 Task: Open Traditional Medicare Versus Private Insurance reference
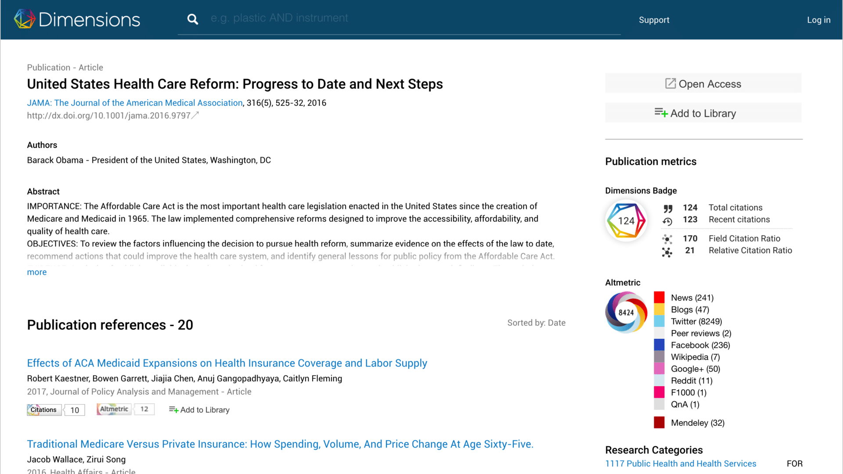[x=280, y=444]
